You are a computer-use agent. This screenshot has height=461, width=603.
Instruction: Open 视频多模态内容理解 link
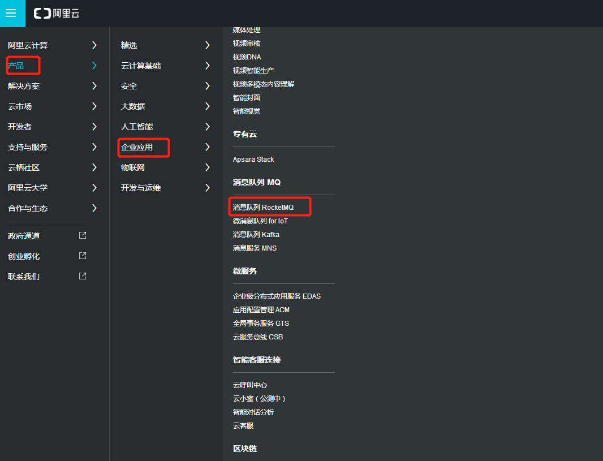[264, 84]
